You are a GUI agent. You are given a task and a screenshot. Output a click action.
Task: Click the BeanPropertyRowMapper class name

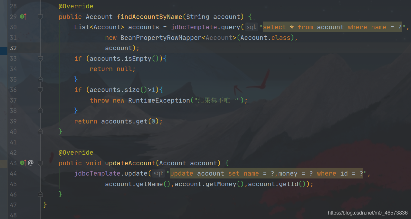pyautogui.click(x=161, y=38)
